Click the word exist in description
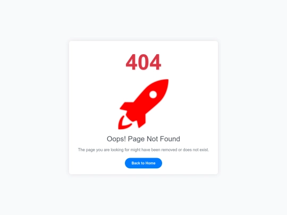The height and width of the screenshot is (215, 287). point(204,150)
